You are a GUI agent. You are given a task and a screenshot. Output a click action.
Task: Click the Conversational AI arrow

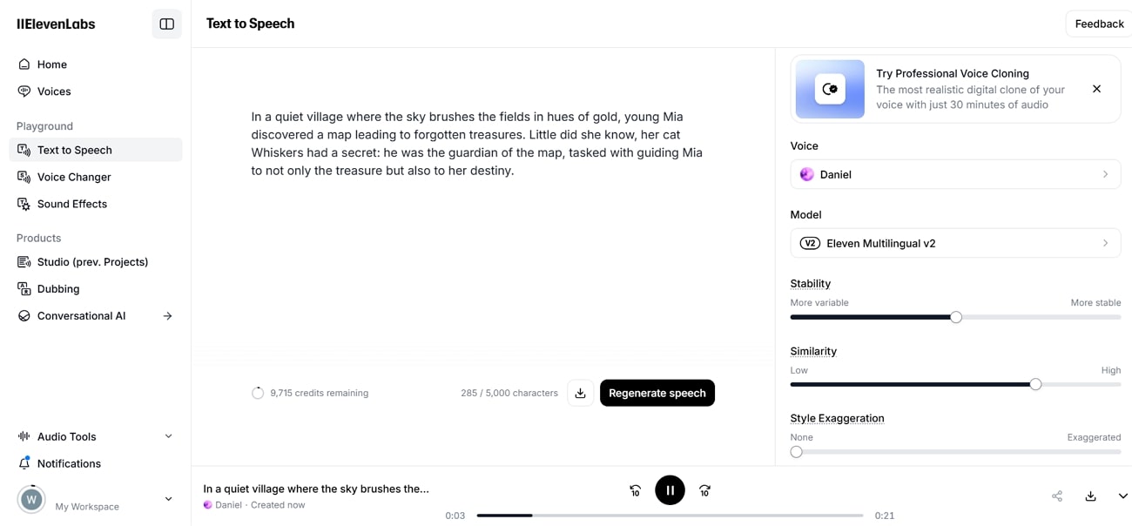pos(167,316)
